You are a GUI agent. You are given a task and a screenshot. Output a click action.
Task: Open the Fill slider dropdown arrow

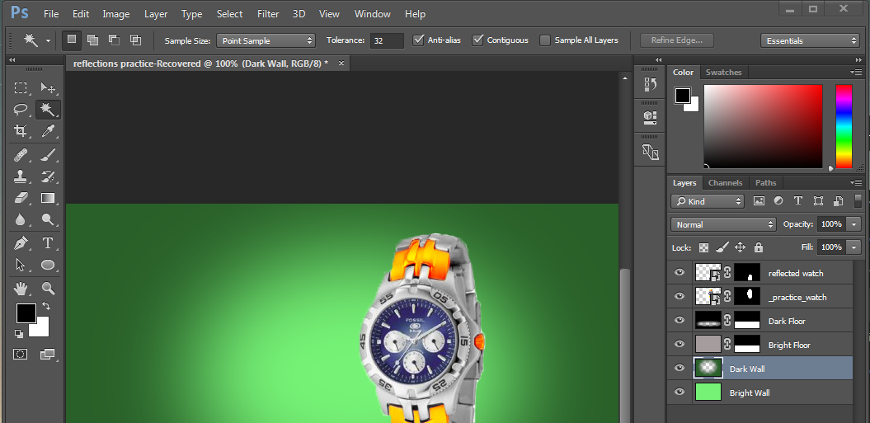click(x=854, y=247)
